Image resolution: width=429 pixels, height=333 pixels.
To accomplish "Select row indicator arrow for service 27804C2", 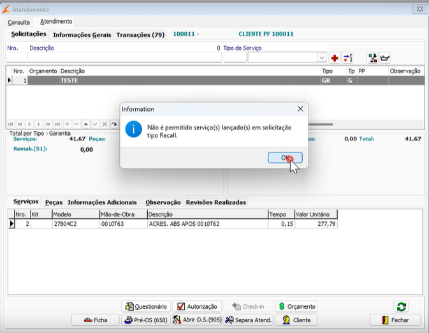I will 11,224.
